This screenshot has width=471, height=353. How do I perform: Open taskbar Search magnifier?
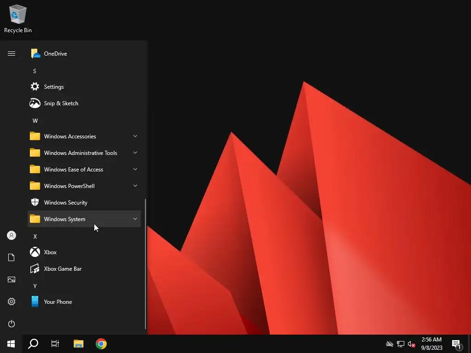[33, 344]
